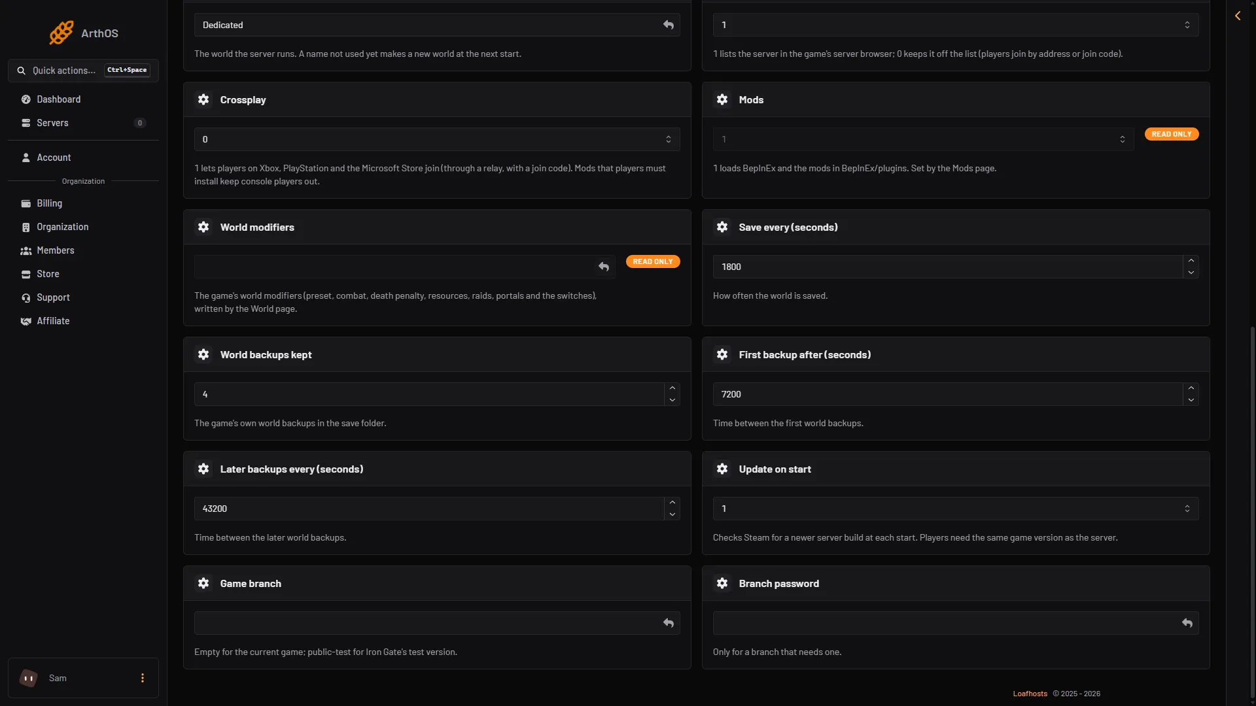Reset the Game branch field

click(x=669, y=623)
